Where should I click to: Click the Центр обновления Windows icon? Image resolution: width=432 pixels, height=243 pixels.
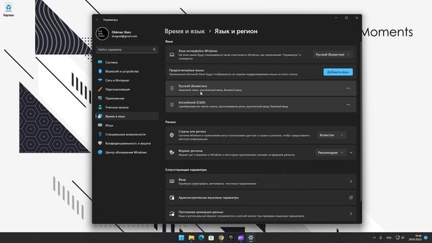click(x=100, y=153)
